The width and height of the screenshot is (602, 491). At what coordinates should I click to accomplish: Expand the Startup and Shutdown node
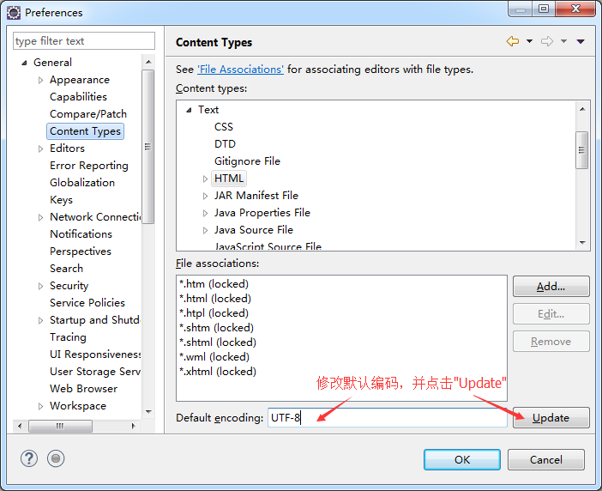40,320
